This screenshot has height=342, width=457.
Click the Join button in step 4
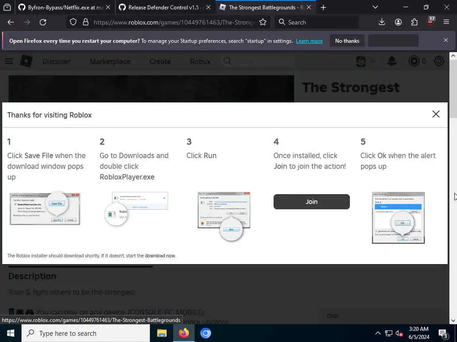click(312, 202)
